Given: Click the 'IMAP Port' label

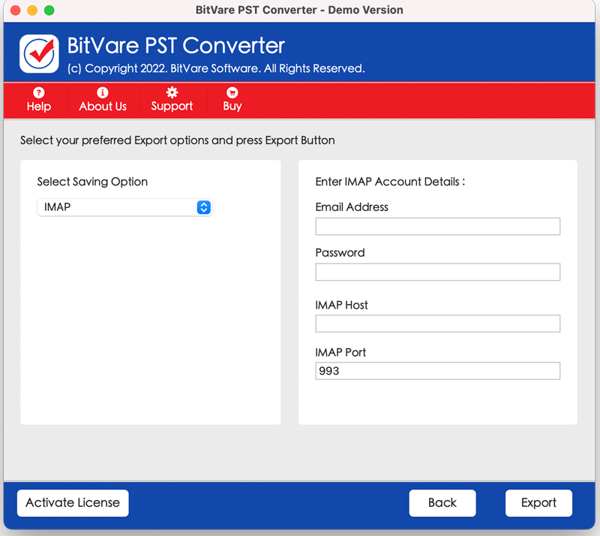Looking at the screenshot, I should pyautogui.click(x=340, y=352).
